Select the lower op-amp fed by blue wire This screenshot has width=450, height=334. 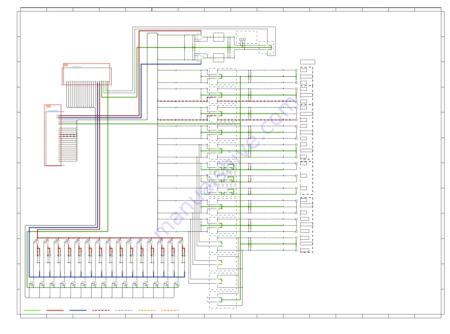201,58
